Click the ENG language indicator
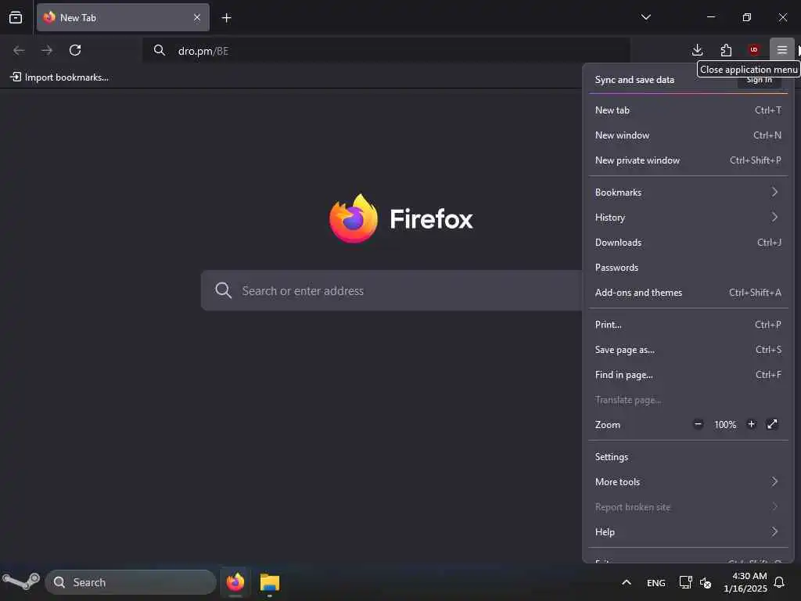Image resolution: width=801 pixels, height=601 pixels. 656,582
